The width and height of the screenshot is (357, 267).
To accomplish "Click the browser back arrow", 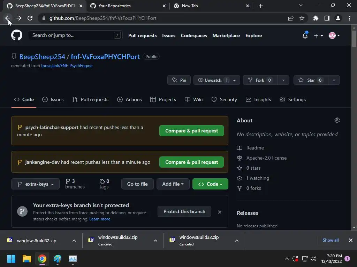I will click(8, 18).
